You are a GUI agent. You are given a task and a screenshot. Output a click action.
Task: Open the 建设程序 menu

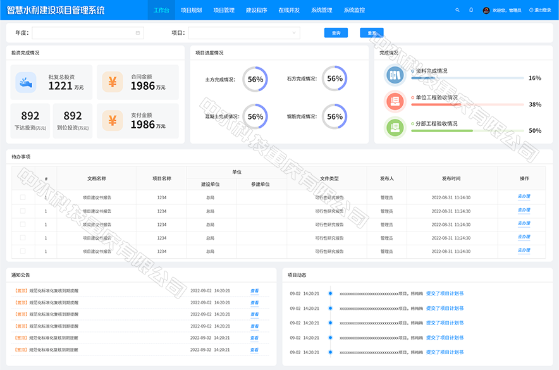tap(257, 10)
